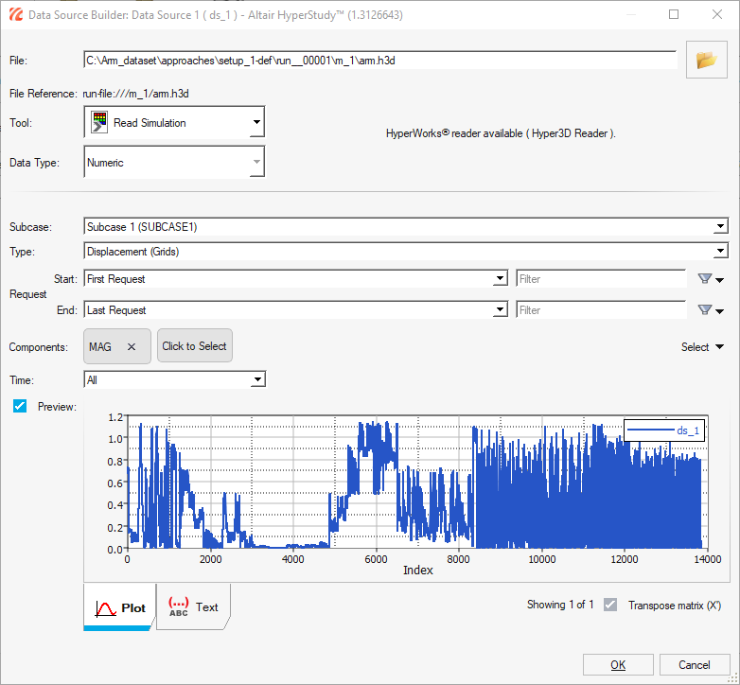Click the ds_1 legend entry in plot

click(x=664, y=430)
